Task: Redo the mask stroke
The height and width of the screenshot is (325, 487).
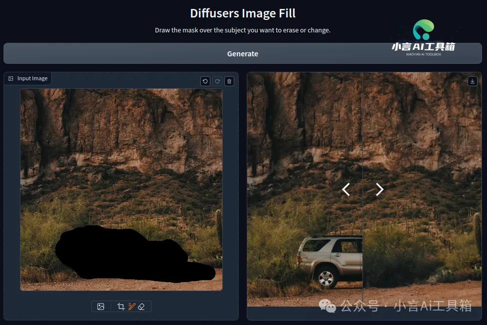Action: point(217,81)
